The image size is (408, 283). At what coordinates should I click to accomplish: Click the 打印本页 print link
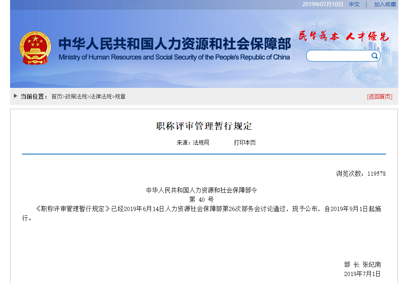[245, 142]
